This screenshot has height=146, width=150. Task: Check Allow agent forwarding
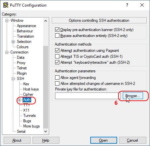click(57, 78)
